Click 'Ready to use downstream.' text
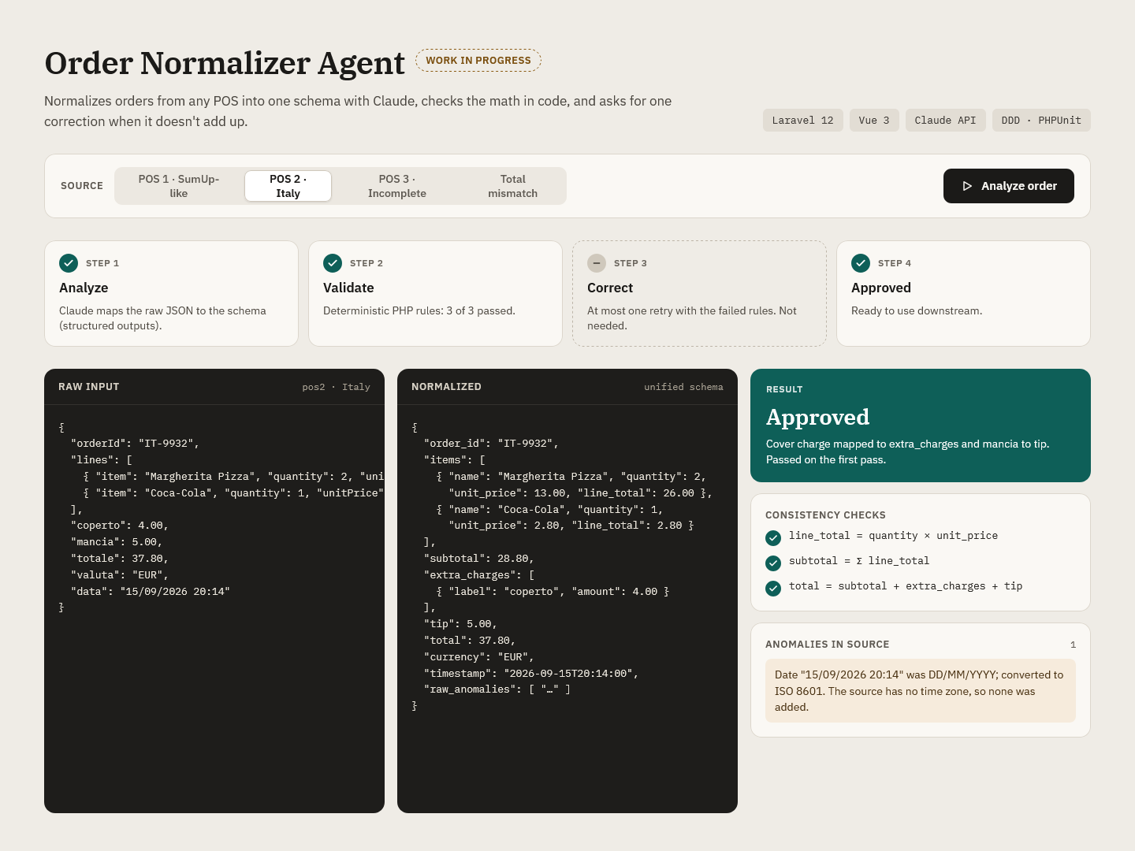 click(x=917, y=310)
